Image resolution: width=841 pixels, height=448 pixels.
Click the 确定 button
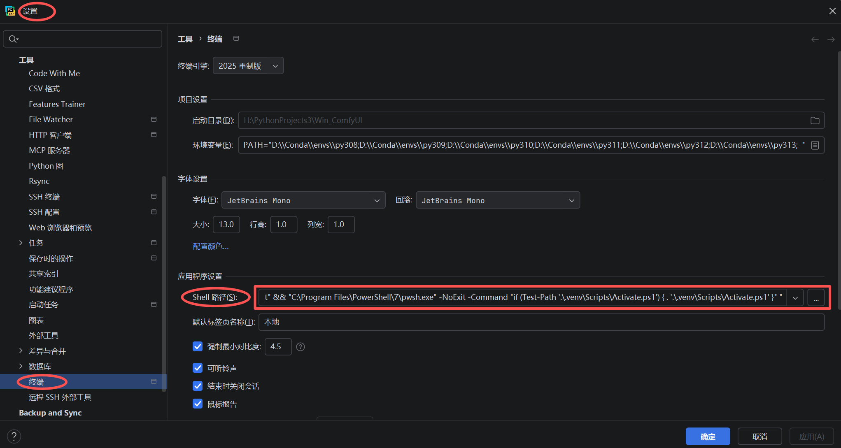click(x=708, y=436)
